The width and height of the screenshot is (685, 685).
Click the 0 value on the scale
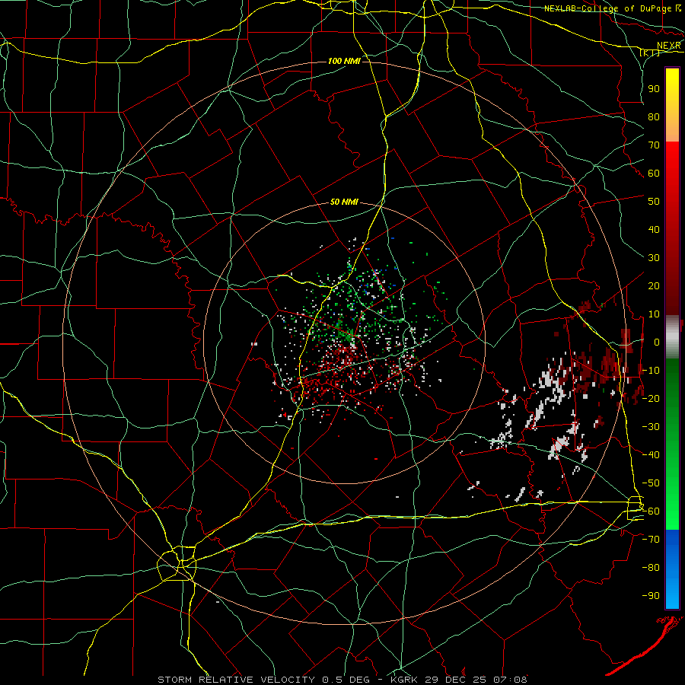coord(657,342)
